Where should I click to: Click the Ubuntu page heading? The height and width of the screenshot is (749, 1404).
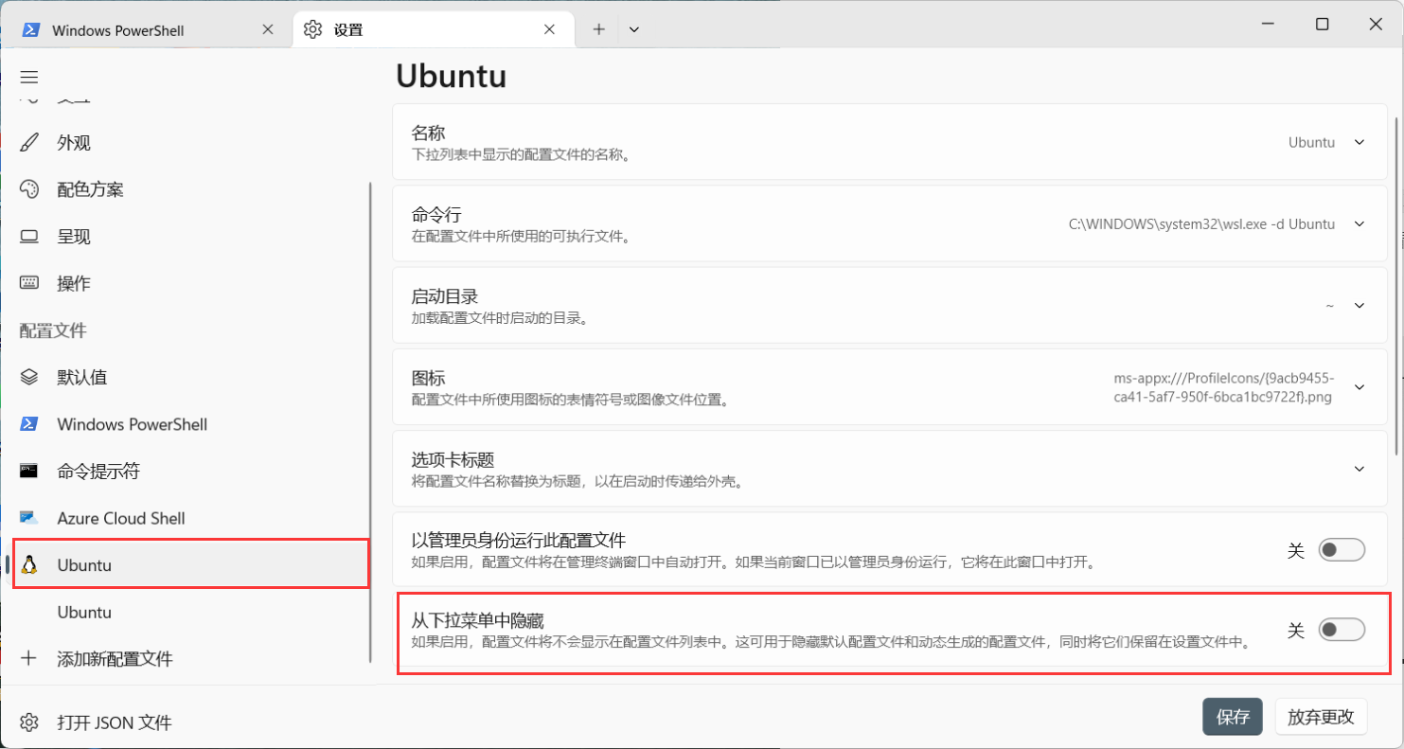coord(451,76)
